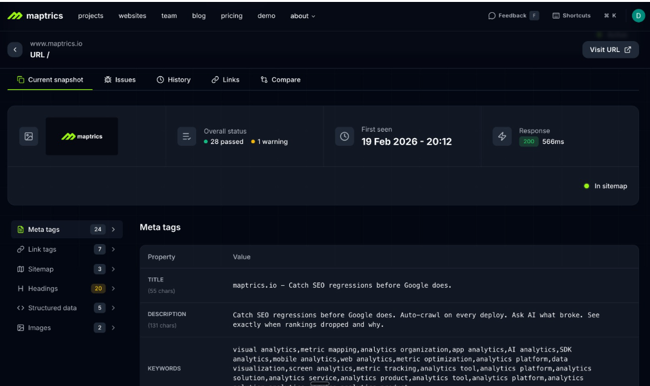
Task: Click the 1 warning status
Action: coord(269,142)
